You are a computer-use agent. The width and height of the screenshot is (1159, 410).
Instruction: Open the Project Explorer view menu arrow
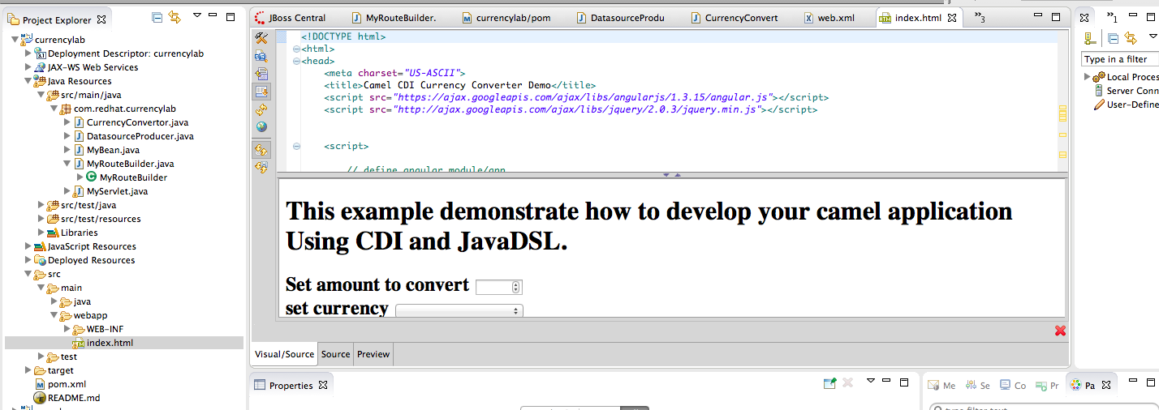coord(197,16)
